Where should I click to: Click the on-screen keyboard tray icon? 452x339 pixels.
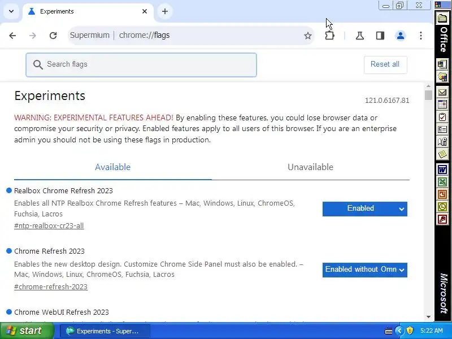click(389, 331)
